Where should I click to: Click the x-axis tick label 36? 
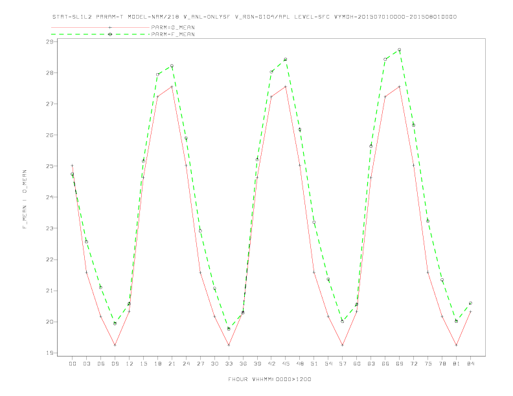pyautogui.click(x=243, y=364)
